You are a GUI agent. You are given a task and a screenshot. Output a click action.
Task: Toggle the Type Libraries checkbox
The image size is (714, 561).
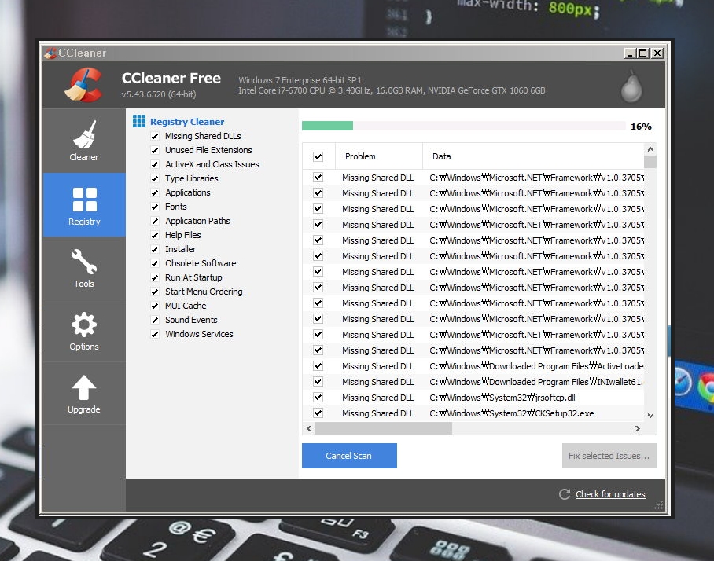(x=155, y=178)
